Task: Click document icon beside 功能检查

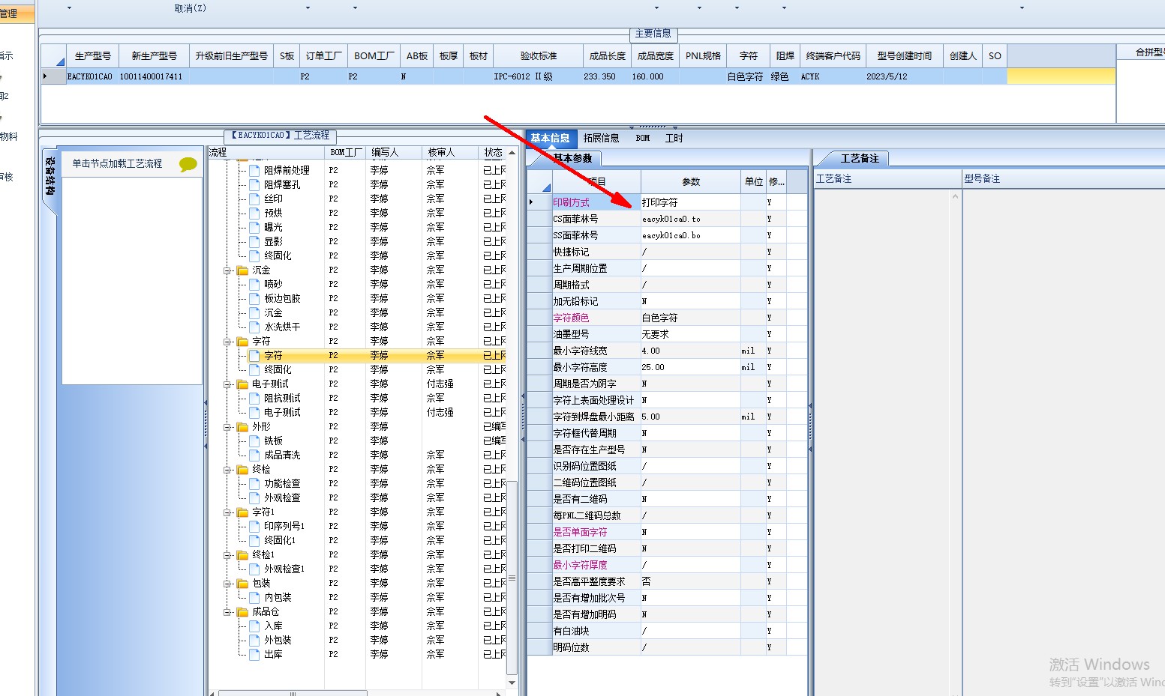Action: [254, 484]
